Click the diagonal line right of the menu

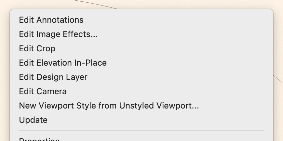coord(278,80)
